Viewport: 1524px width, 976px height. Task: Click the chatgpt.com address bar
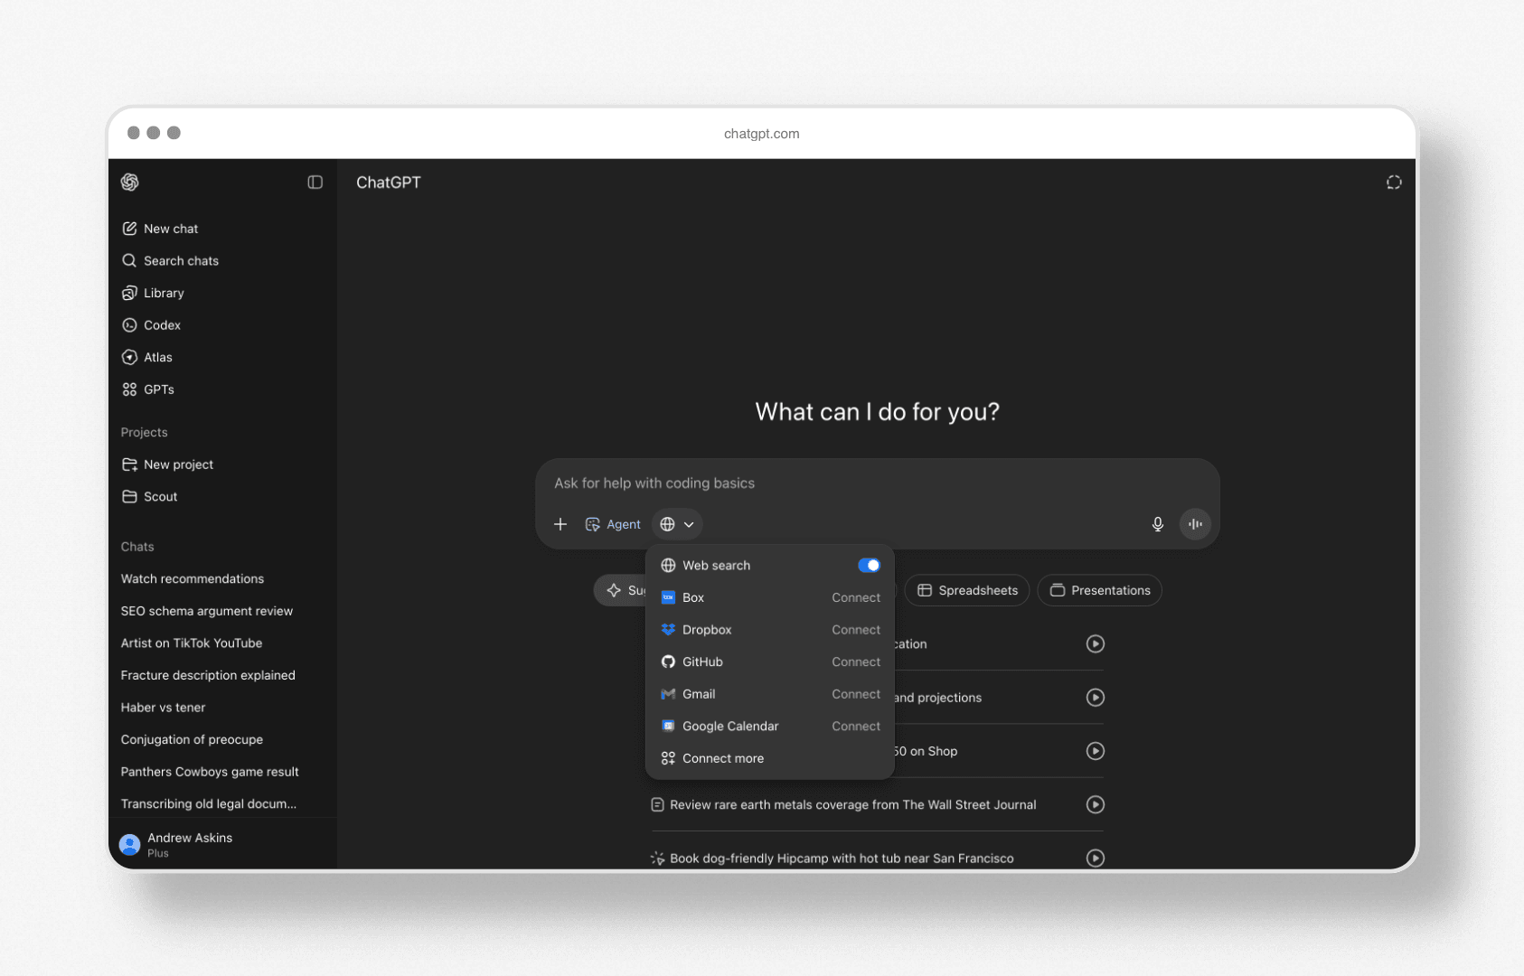point(762,134)
